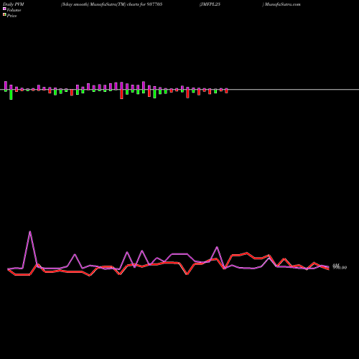Image resolution: width=359 pixels, height=359 pixels.
Task: Click the Price legend color swatch
Action: tap(4, 15)
